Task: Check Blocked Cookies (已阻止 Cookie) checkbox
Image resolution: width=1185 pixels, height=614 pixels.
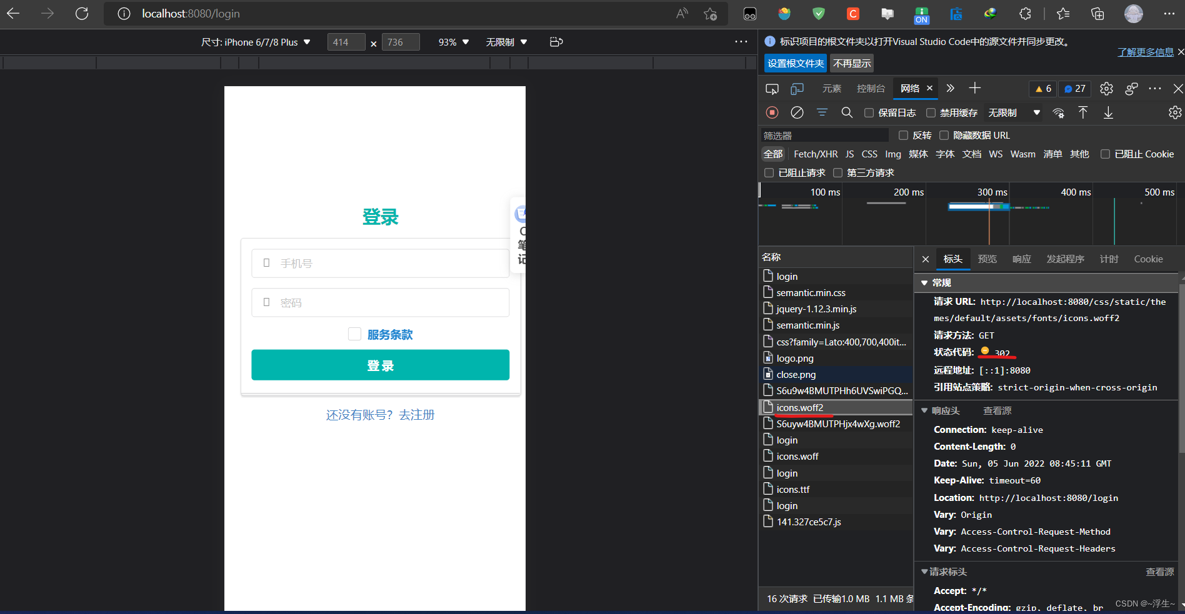Action: (x=1105, y=154)
